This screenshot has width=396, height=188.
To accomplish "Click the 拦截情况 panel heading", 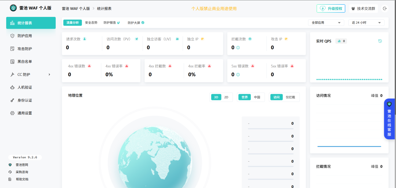I will (323, 166).
